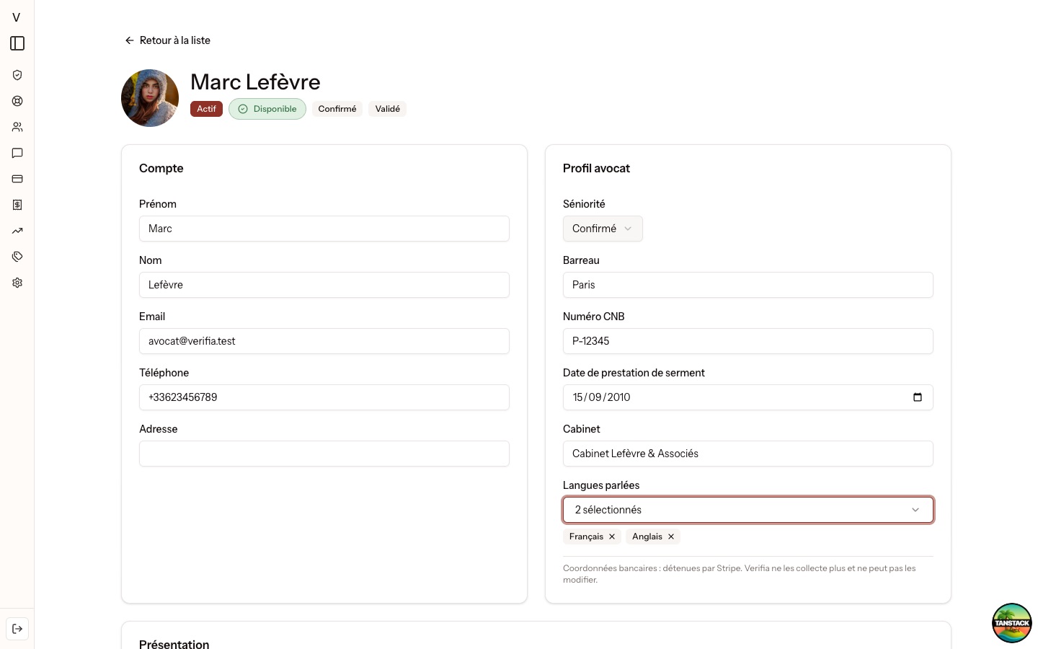Image resolution: width=1038 pixels, height=649 pixels.
Task: Open the chat bubble sidebar icon
Action: click(x=17, y=153)
